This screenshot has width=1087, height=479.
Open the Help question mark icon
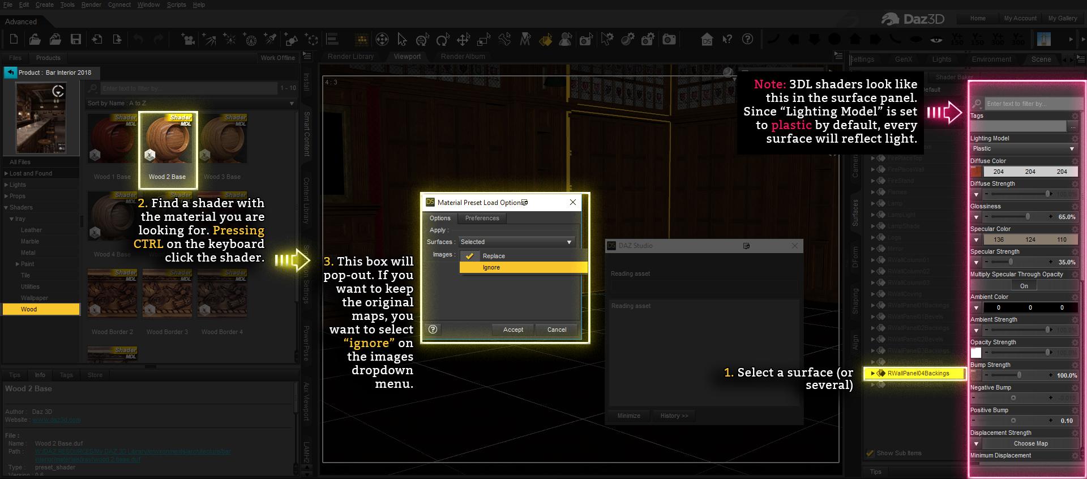tap(748, 39)
